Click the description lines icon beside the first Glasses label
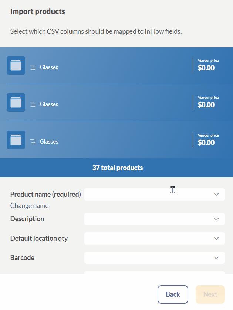 (33, 68)
